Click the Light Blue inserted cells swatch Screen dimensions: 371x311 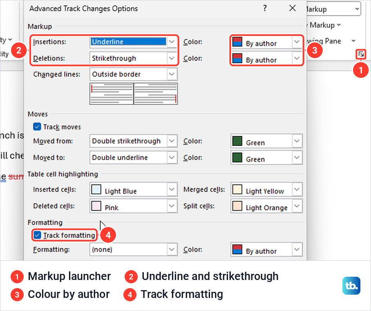pos(96,189)
